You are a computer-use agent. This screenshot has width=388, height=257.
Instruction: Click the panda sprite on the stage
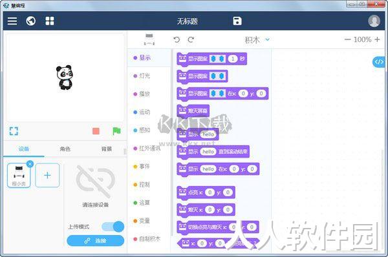pos(64,77)
